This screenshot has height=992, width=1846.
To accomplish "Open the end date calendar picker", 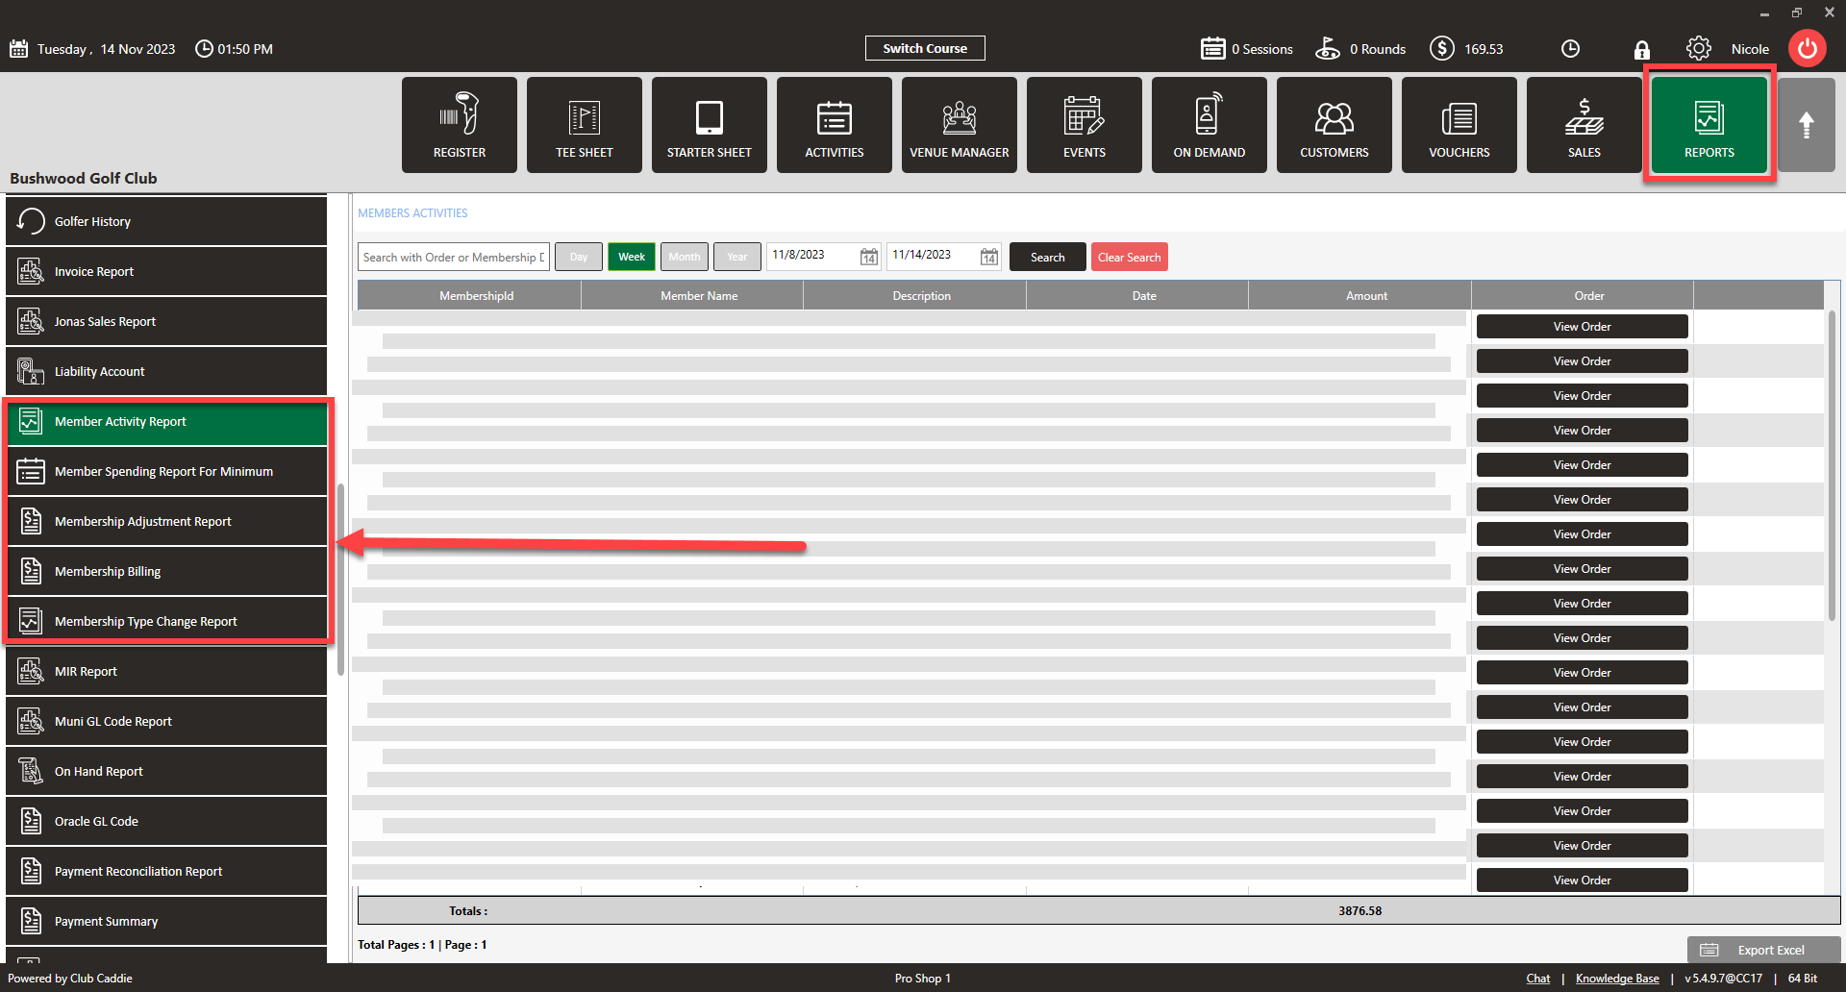I will (988, 257).
